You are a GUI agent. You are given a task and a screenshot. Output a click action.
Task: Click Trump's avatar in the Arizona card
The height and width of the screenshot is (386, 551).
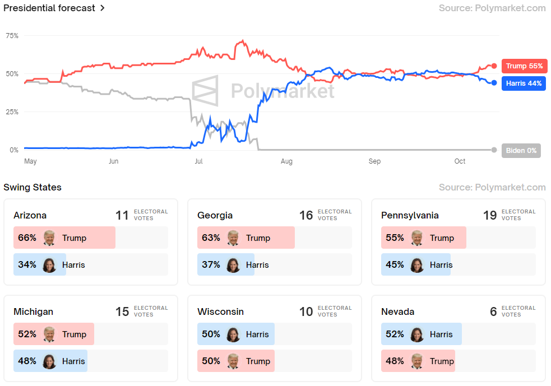click(49, 238)
